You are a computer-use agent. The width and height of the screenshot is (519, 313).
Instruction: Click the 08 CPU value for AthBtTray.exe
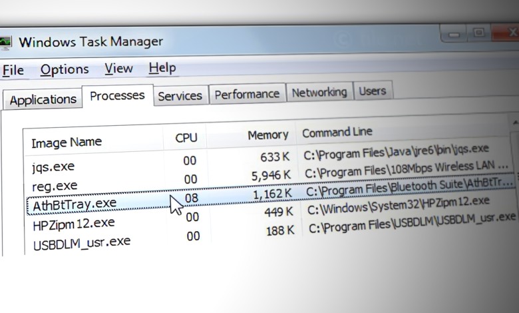point(192,198)
